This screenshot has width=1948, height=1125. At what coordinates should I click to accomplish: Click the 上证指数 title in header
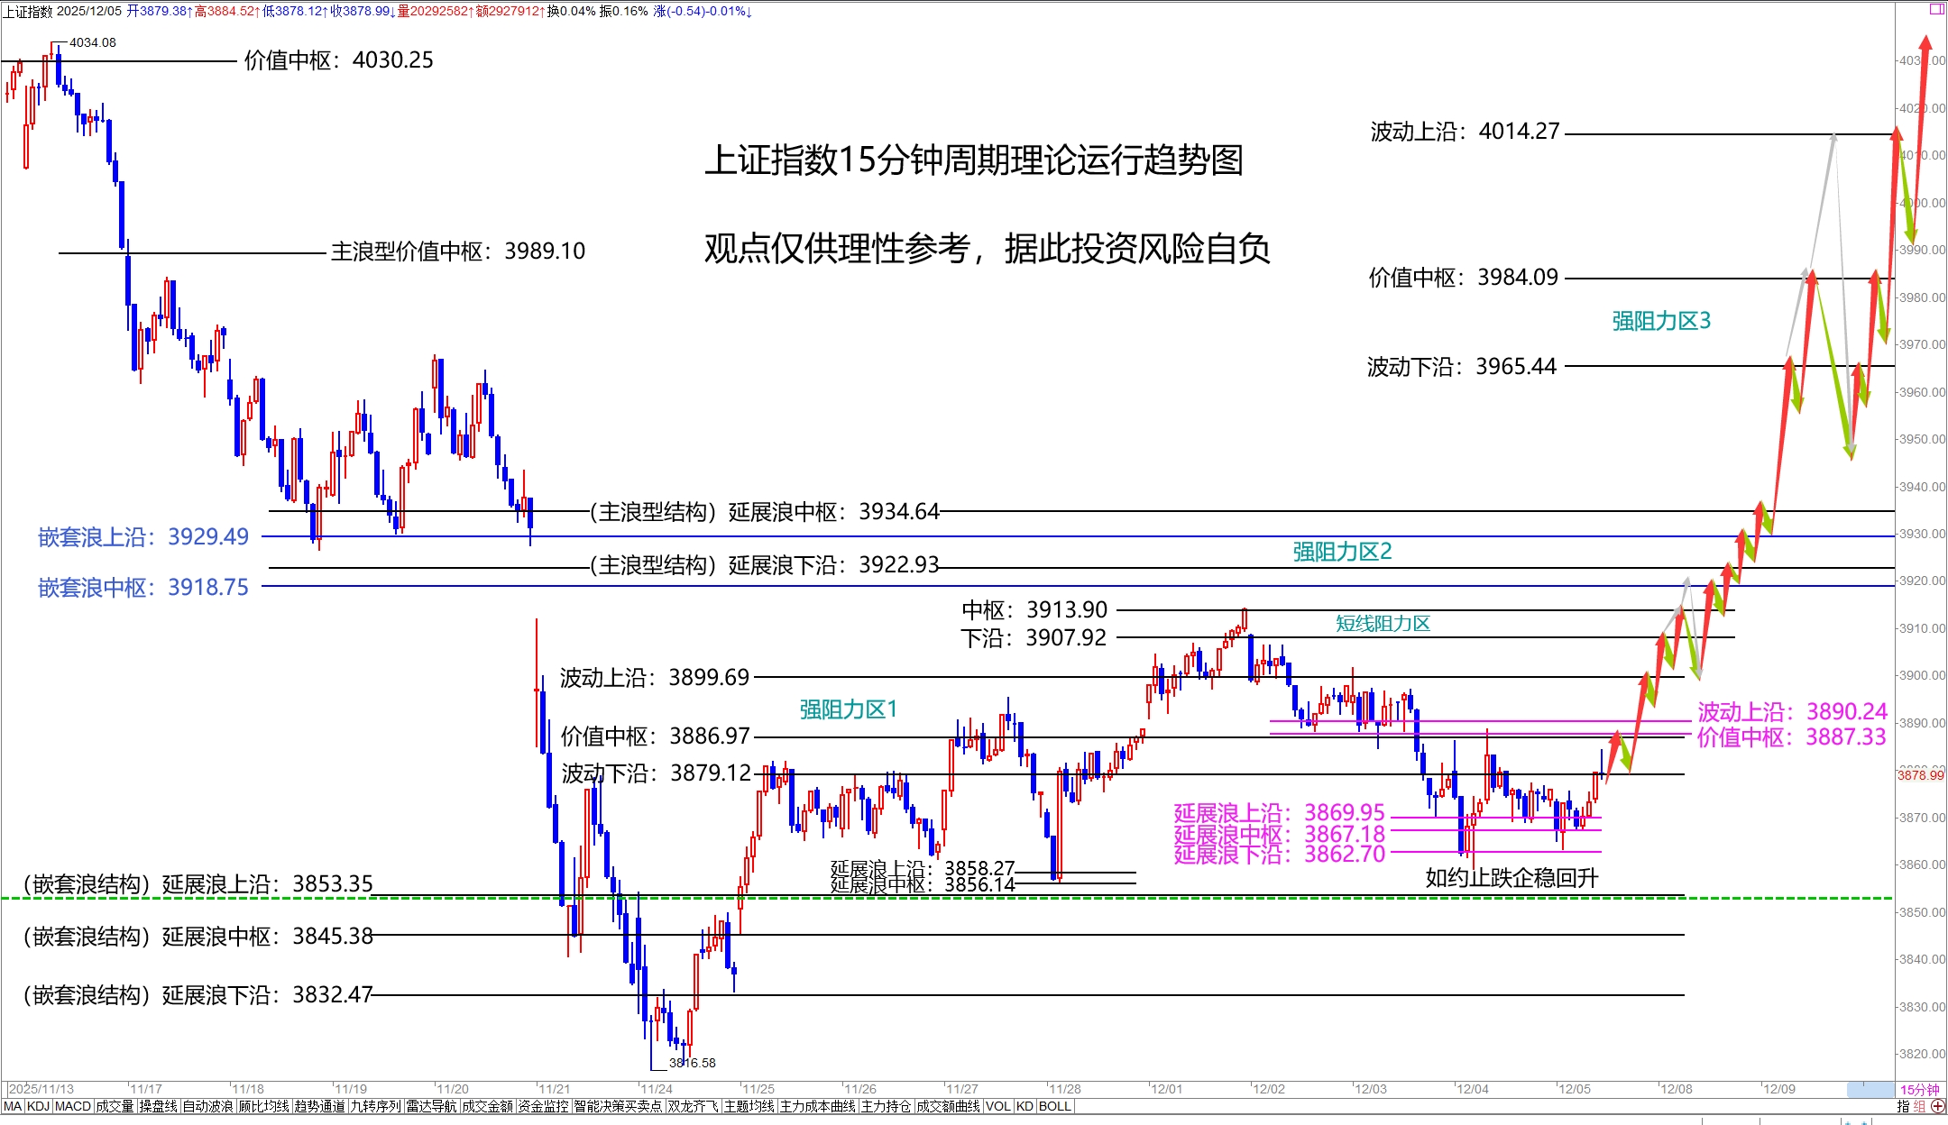[x=28, y=12]
